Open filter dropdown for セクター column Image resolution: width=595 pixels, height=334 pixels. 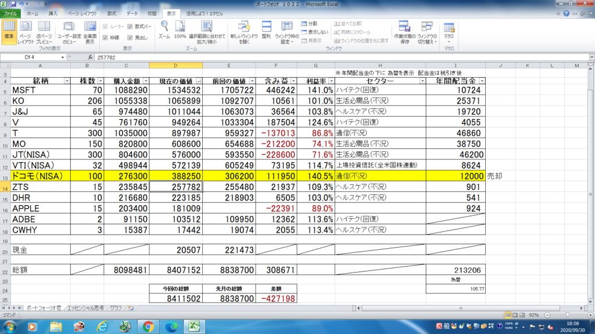pyautogui.click(x=422, y=81)
